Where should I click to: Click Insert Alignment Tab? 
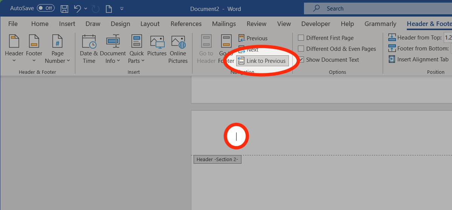[x=418, y=59]
